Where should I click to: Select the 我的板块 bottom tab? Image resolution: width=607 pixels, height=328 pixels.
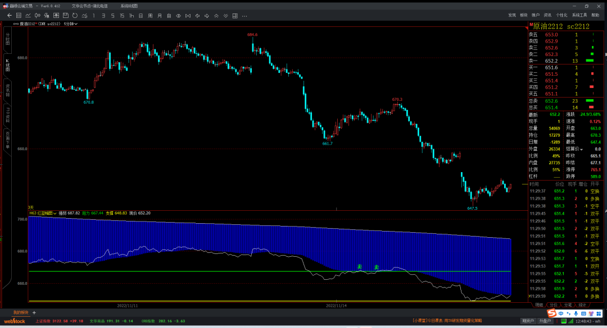tap(21, 312)
